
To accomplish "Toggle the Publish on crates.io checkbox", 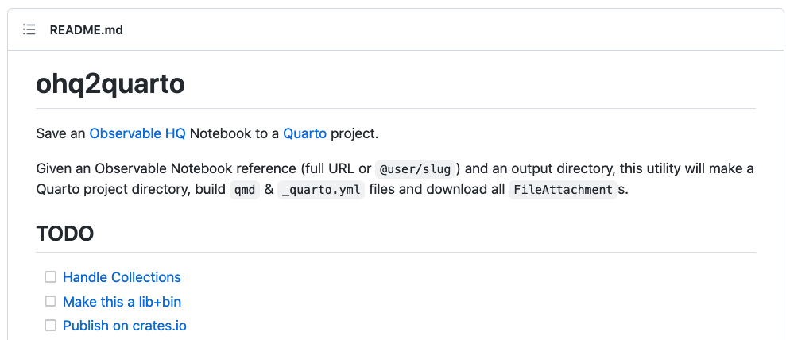I will (x=51, y=326).
